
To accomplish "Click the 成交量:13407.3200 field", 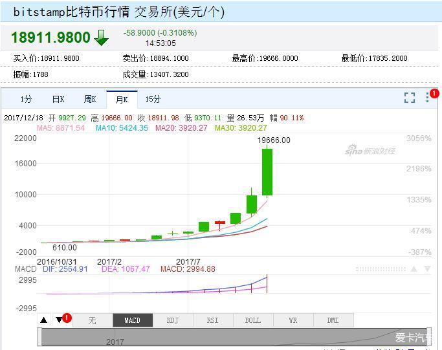I will 155,74.
